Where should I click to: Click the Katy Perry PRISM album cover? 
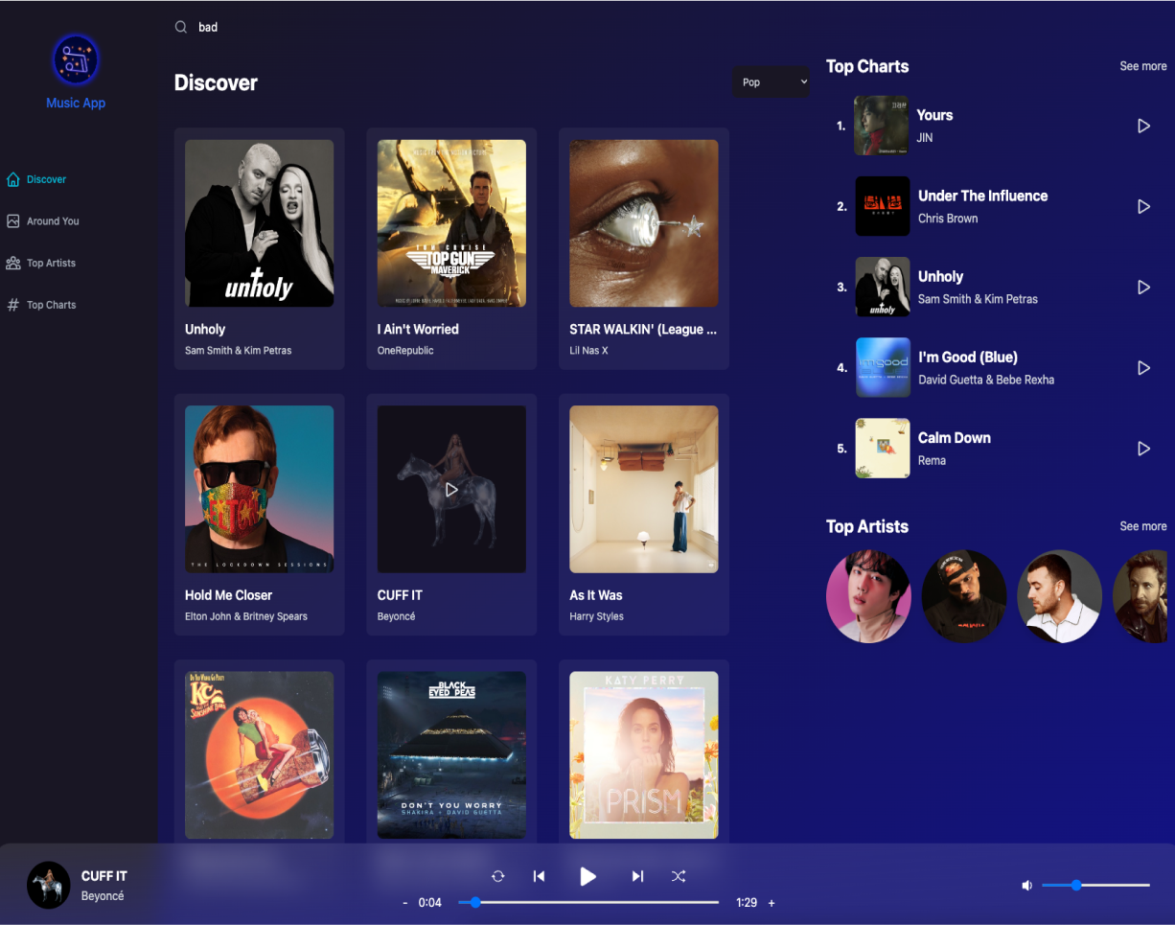point(644,754)
